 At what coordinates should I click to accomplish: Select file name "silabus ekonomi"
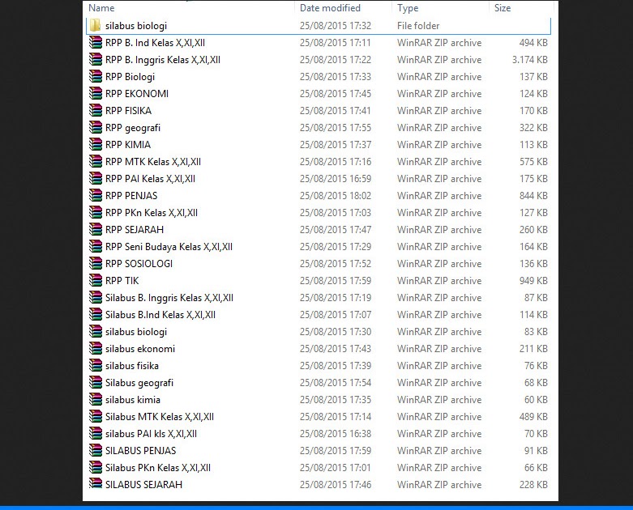pyautogui.click(x=140, y=348)
